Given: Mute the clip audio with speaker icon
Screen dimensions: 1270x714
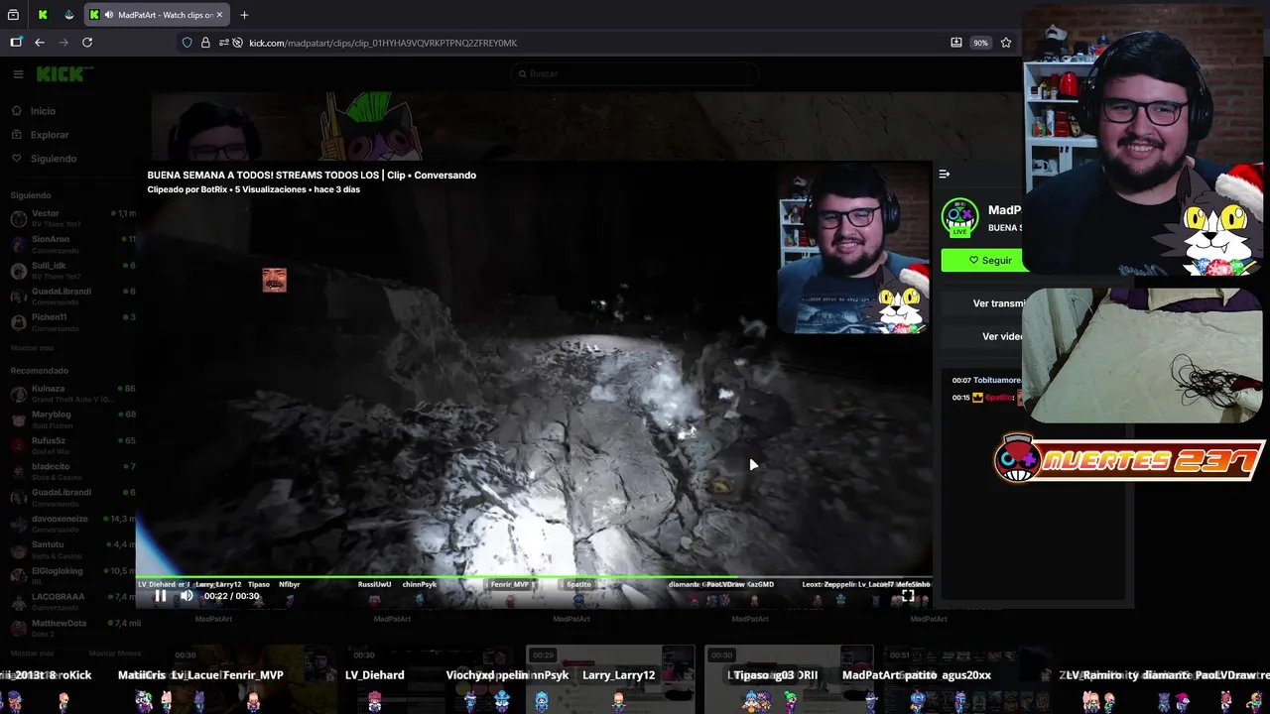Looking at the screenshot, I should 187,596.
